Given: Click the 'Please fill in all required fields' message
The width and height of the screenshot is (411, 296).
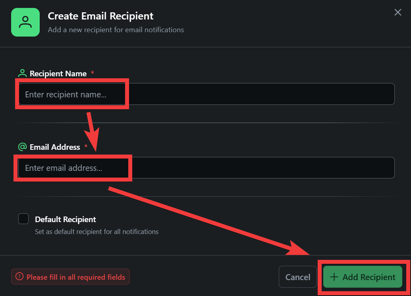Looking at the screenshot, I should coord(75,277).
